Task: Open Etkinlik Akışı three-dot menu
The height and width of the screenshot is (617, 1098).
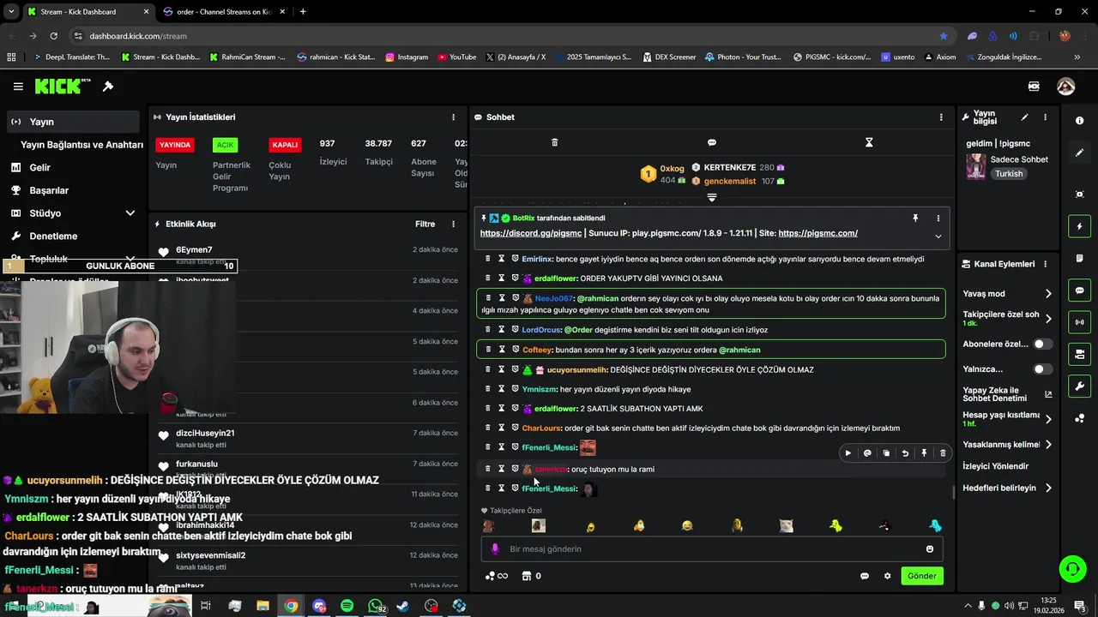Action: tap(453, 225)
